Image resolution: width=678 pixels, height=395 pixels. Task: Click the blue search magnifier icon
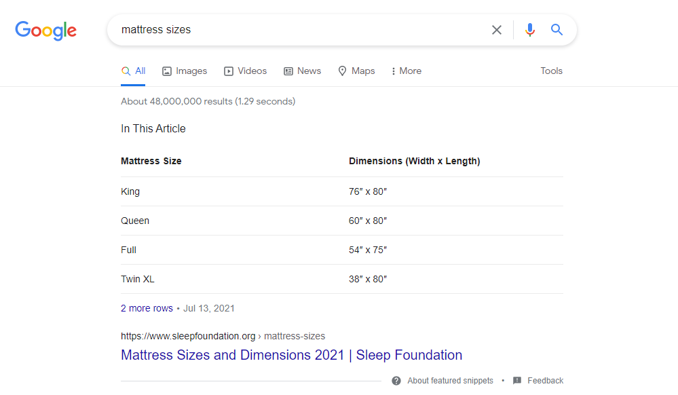(557, 30)
